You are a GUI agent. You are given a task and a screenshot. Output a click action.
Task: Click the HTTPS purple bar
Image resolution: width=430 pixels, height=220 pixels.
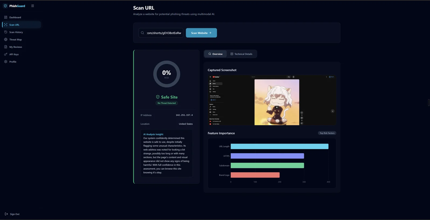[267, 156]
